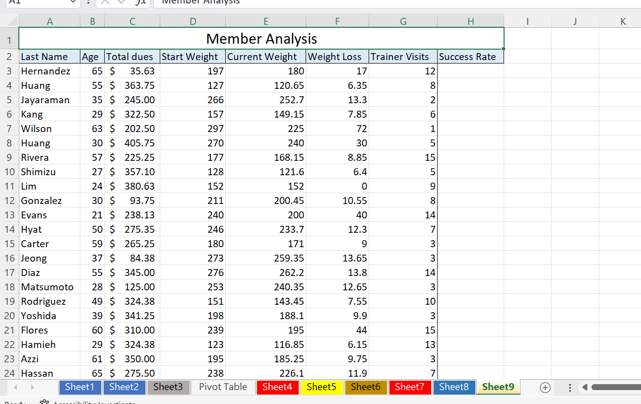Click the horizontal scrollbar's left arrow
This screenshot has height=404, width=641.
(x=585, y=387)
